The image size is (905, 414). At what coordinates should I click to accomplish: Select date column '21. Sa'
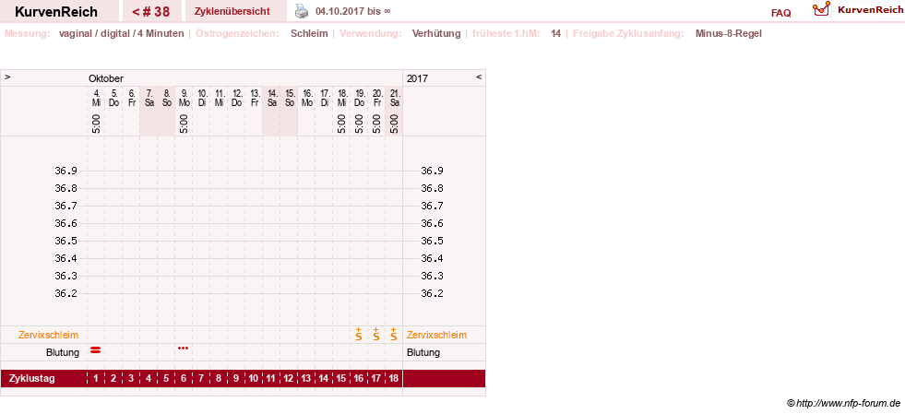[394, 98]
